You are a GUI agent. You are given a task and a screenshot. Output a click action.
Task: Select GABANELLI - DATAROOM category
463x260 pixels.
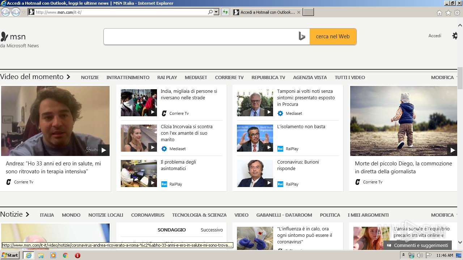(x=284, y=215)
